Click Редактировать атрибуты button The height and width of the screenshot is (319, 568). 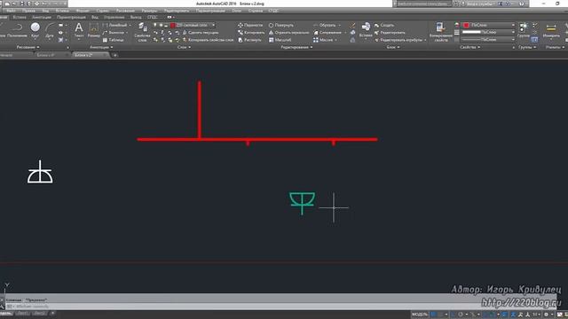coord(400,40)
